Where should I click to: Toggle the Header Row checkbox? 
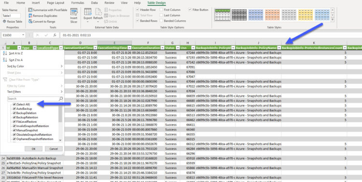[x=138, y=10]
